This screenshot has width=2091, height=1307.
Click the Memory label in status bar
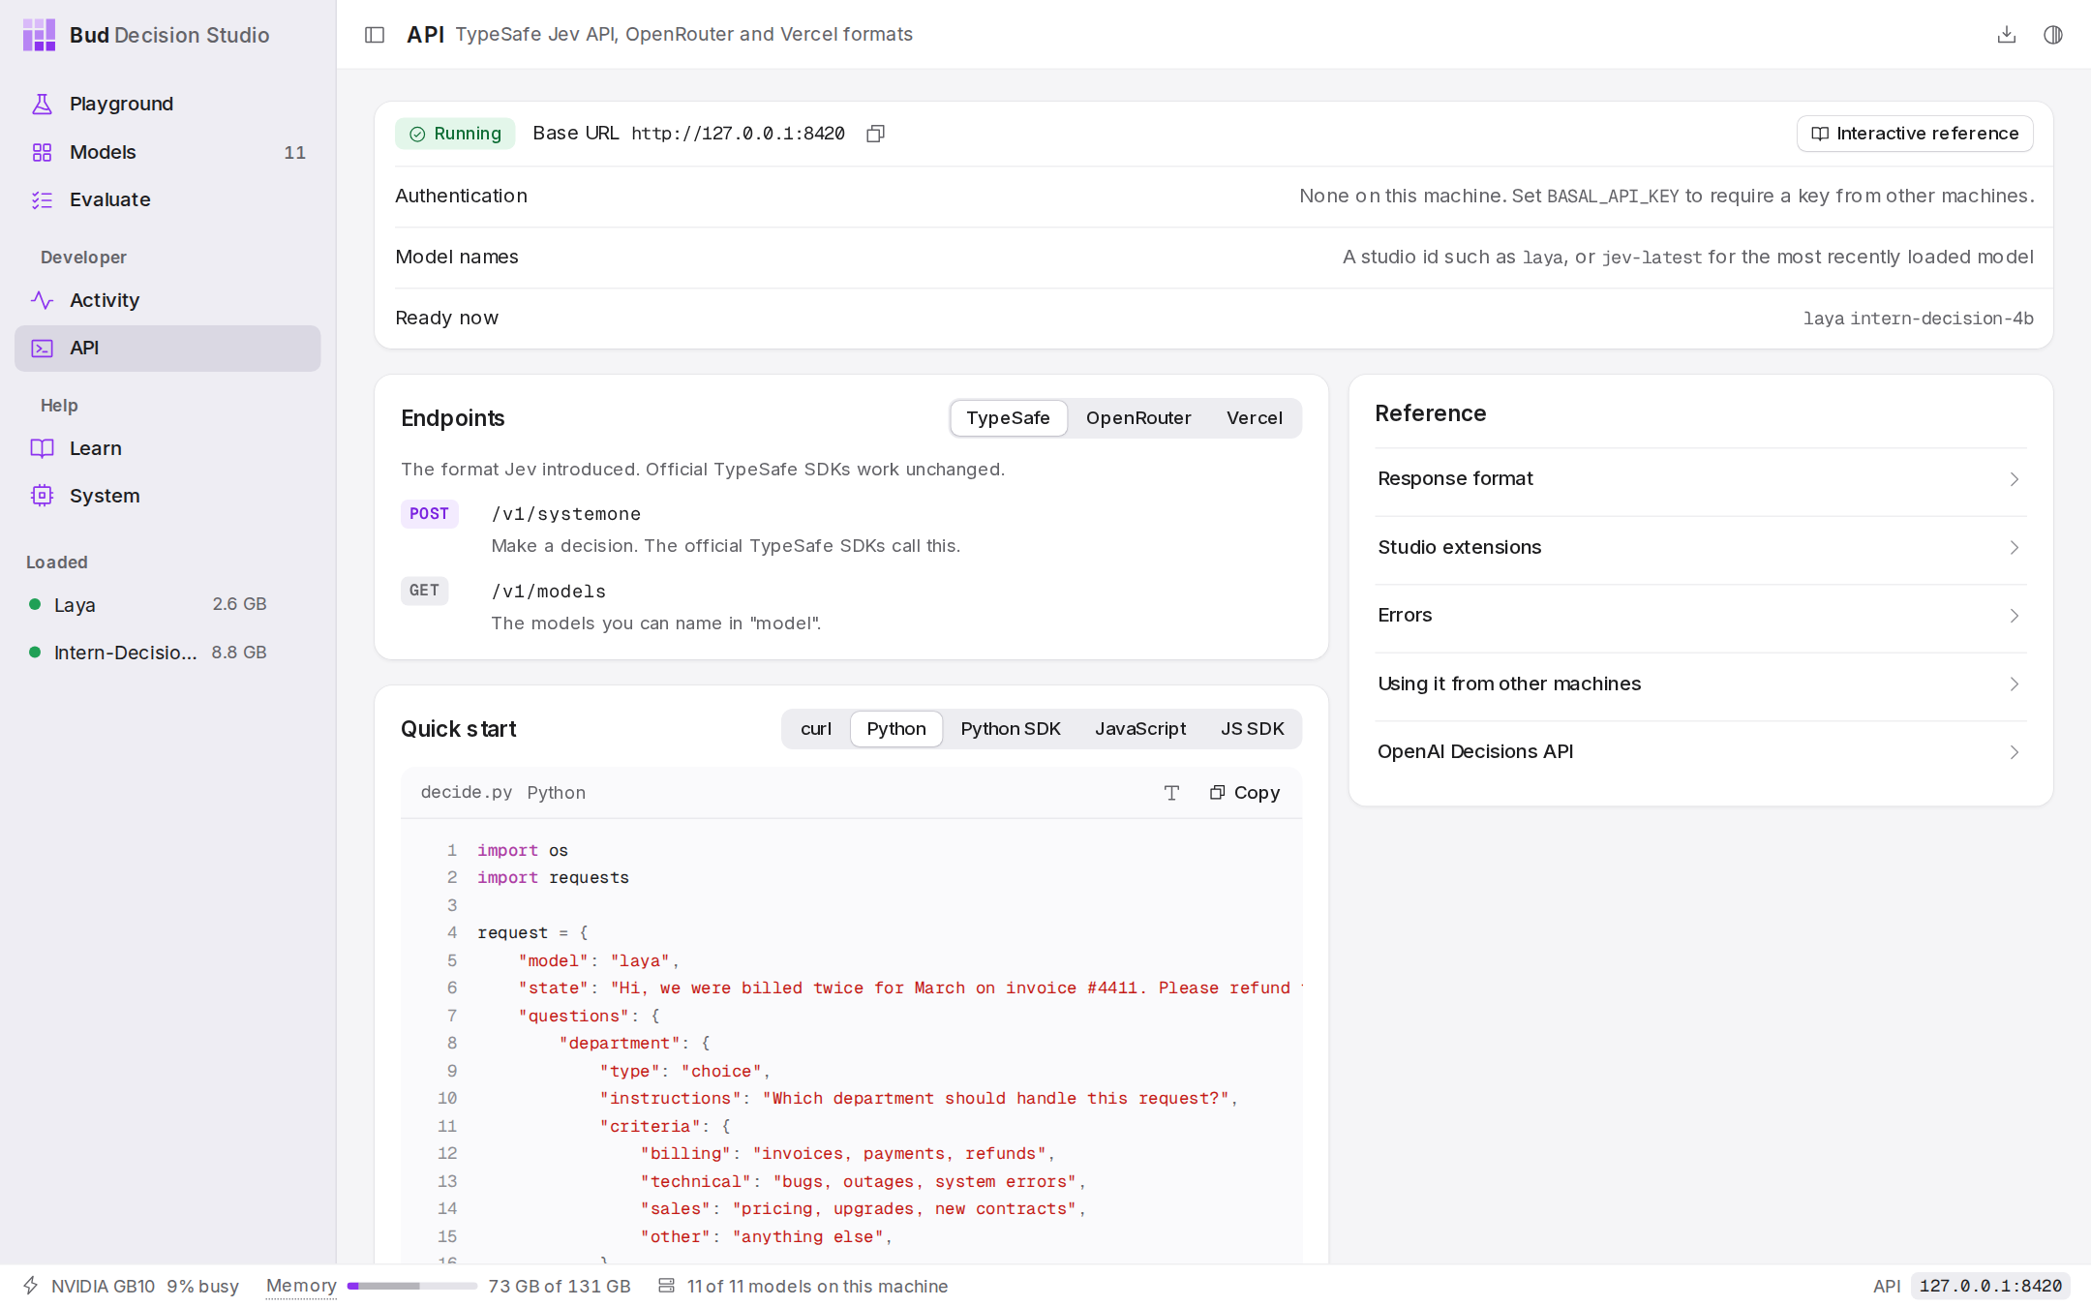tap(301, 1286)
